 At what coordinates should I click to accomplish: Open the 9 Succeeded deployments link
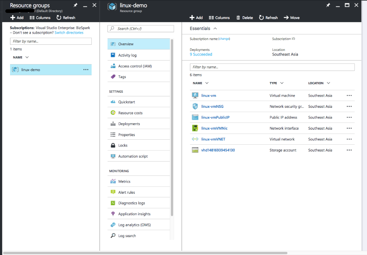[201, 54]
